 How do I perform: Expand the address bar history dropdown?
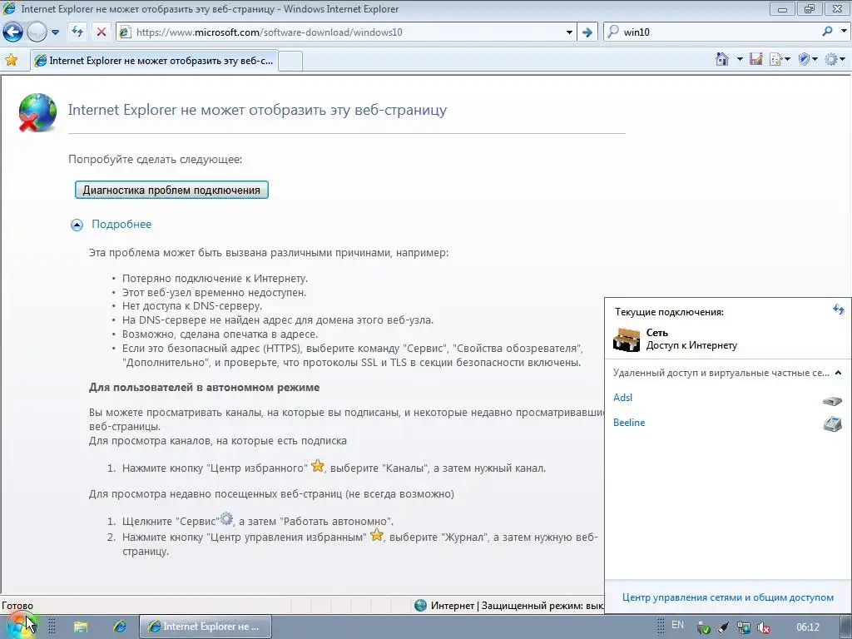pyautogui.click(x=569, y=32)
